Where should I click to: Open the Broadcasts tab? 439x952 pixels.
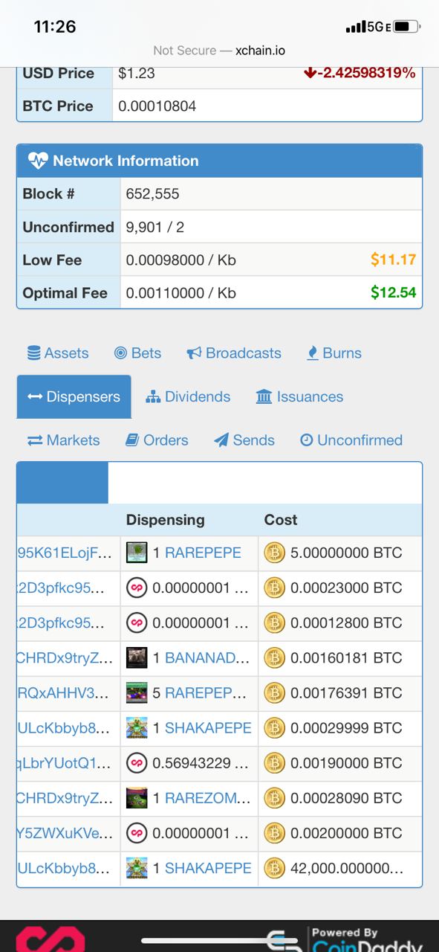point(234,353)
